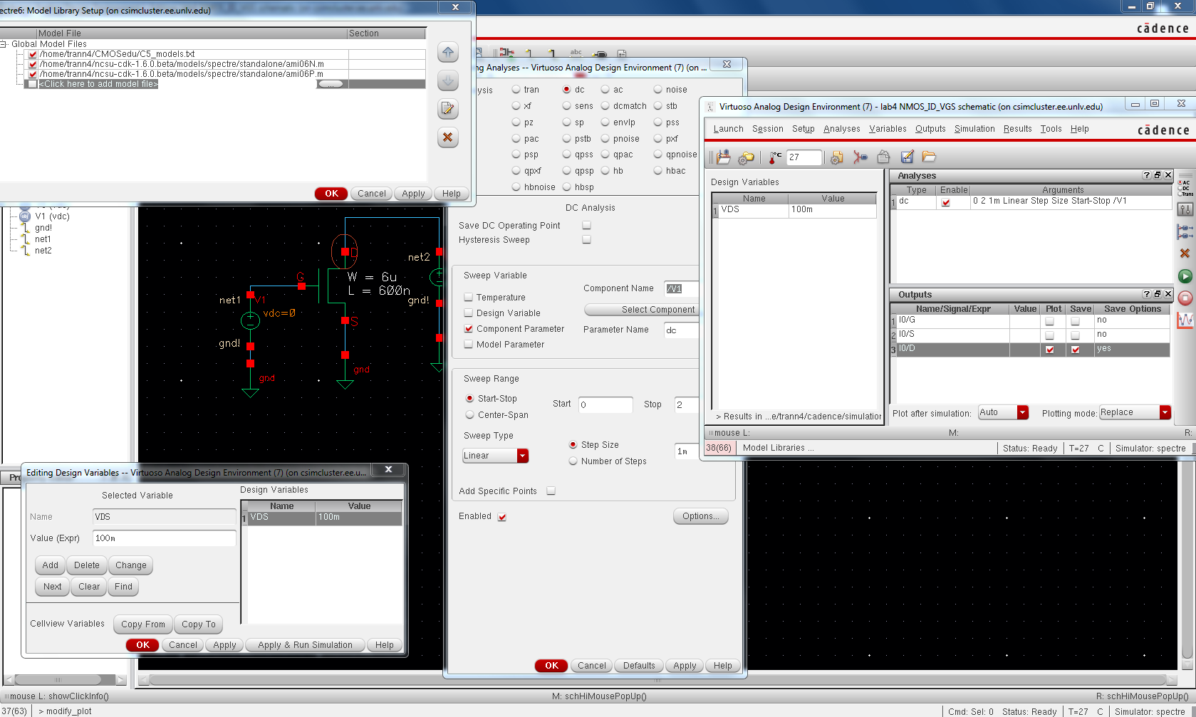The image size is (1196, 717).
Task: Click model libraries gear-file icon in ADE toolbar
Action: point(837,157)
